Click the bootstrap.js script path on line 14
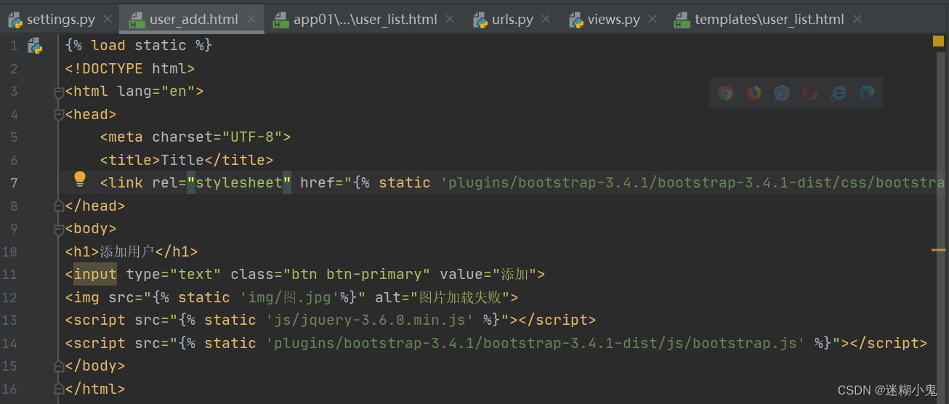This screenshot has width=949, height=404. click(x=536, y=344)
